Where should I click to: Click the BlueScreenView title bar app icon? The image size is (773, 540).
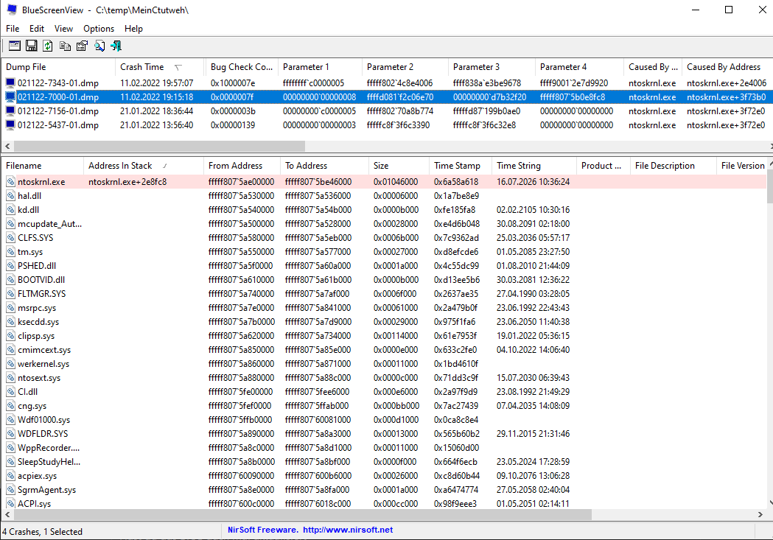pos(12,10)
